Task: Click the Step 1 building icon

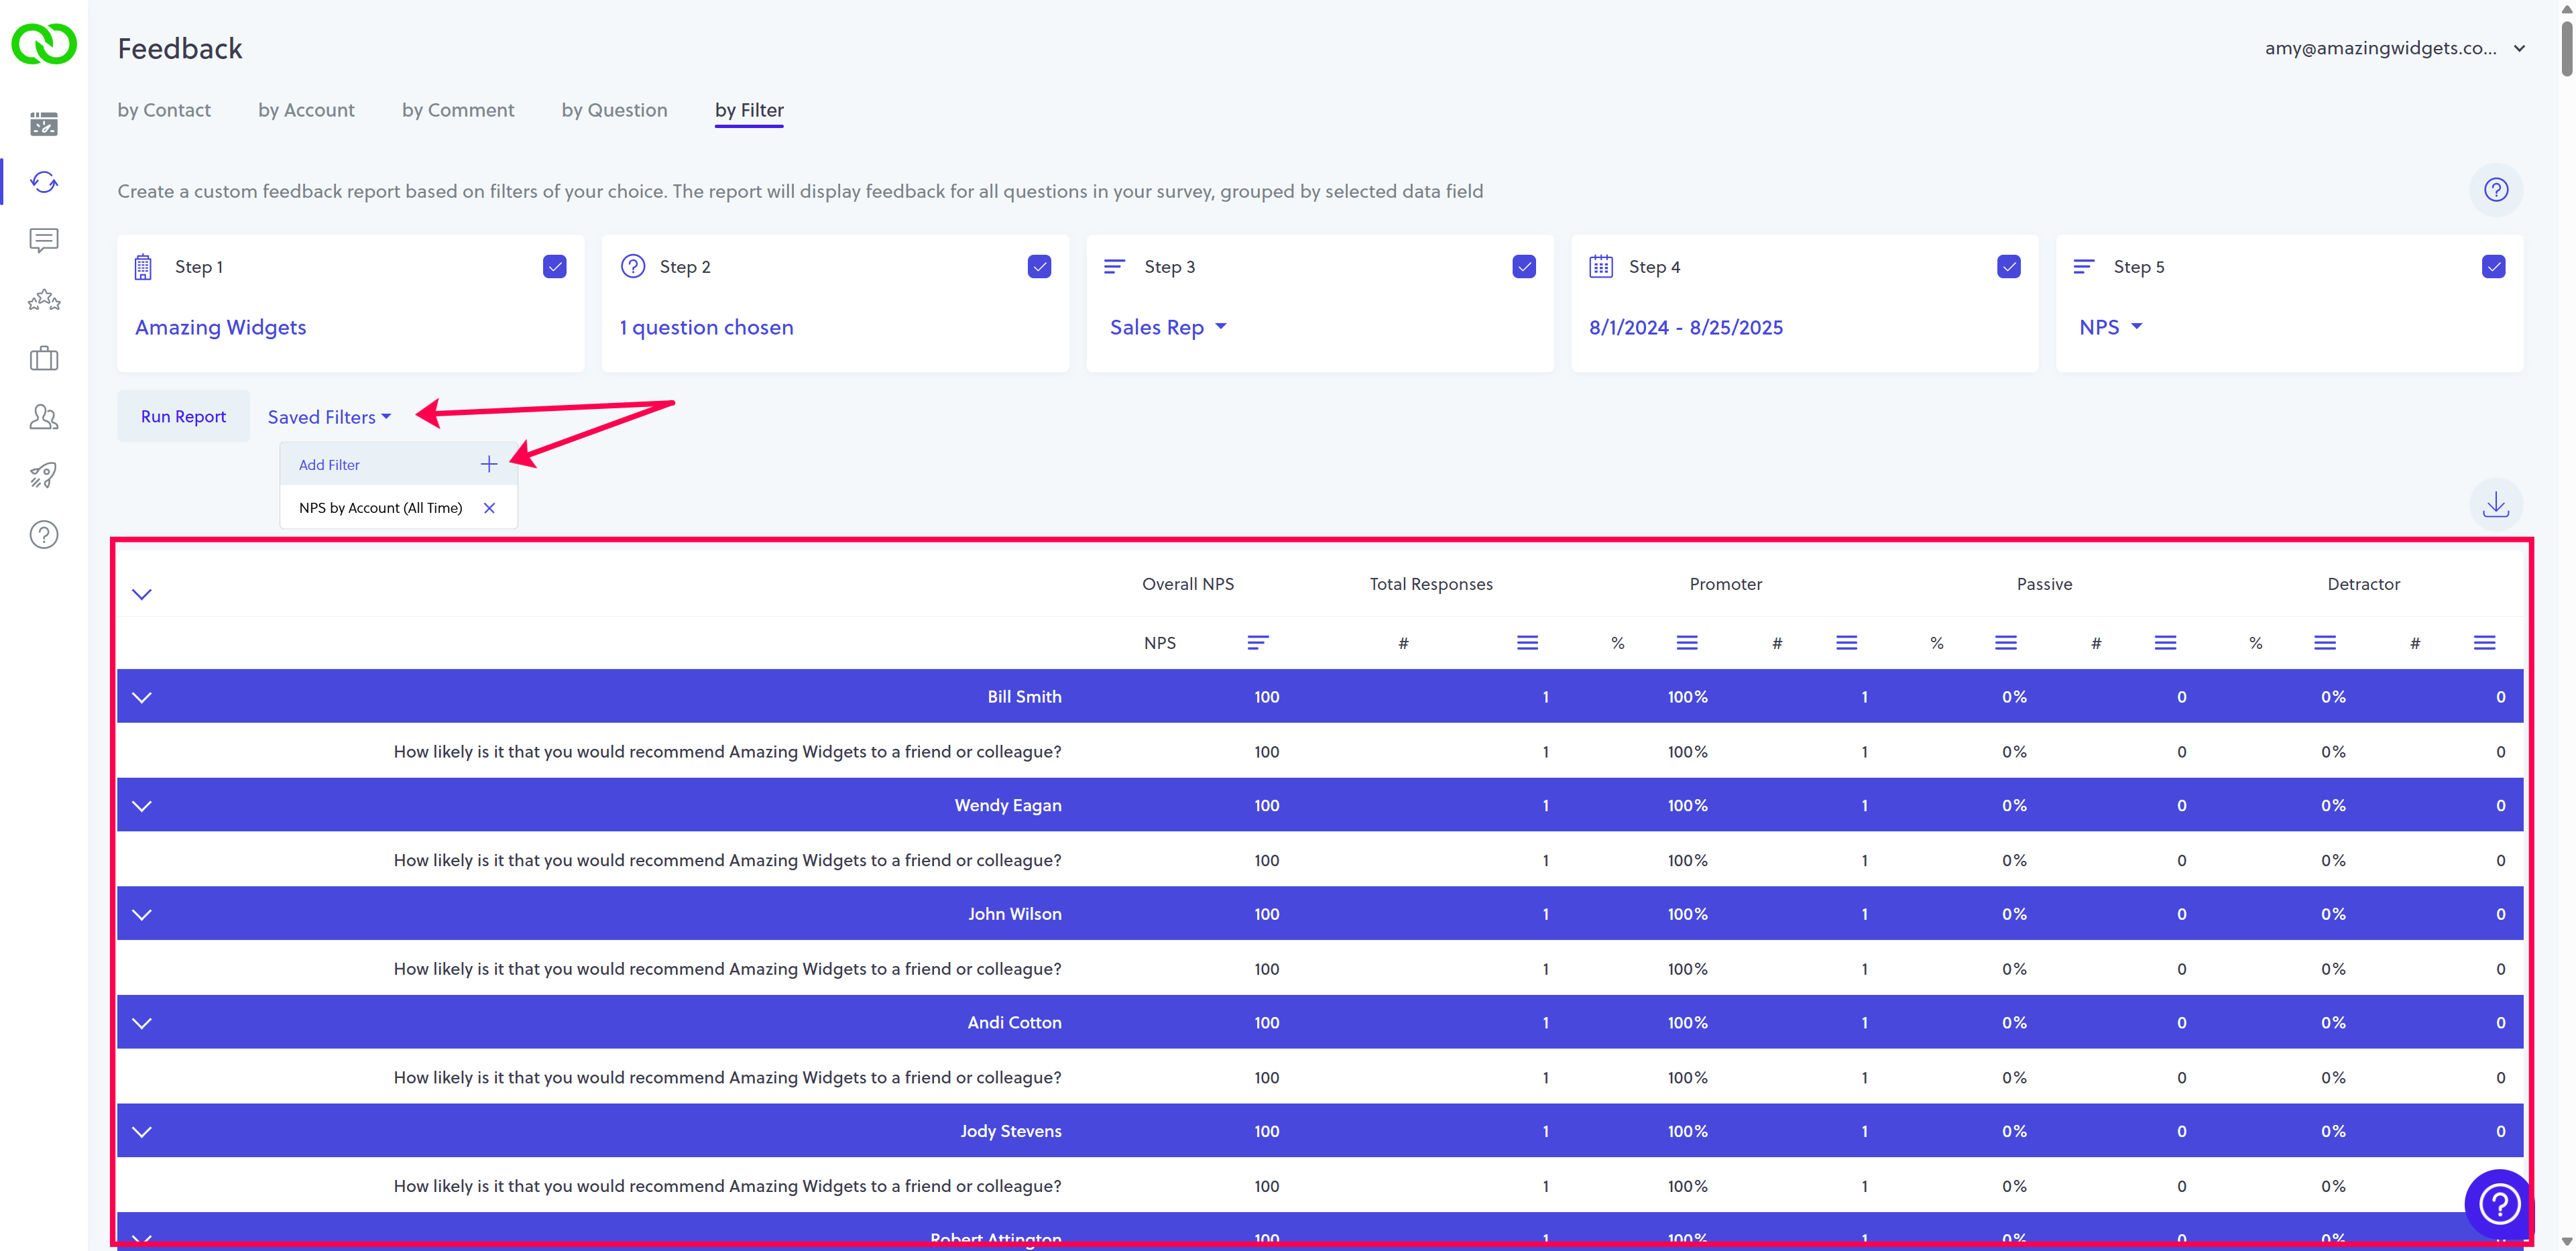Action: (143, 267)
